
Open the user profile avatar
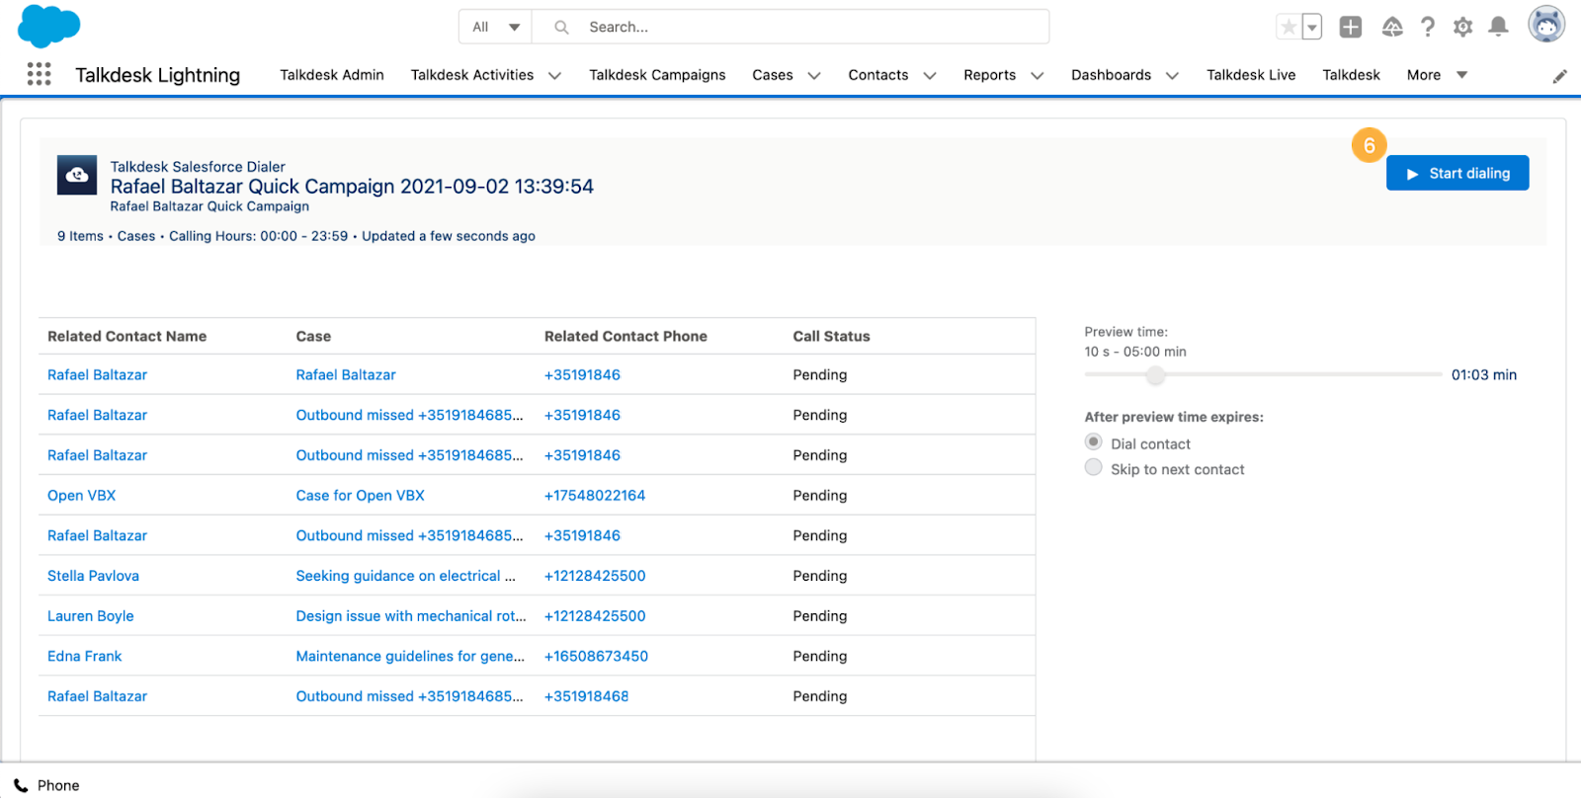click(x=1546, y=25)
